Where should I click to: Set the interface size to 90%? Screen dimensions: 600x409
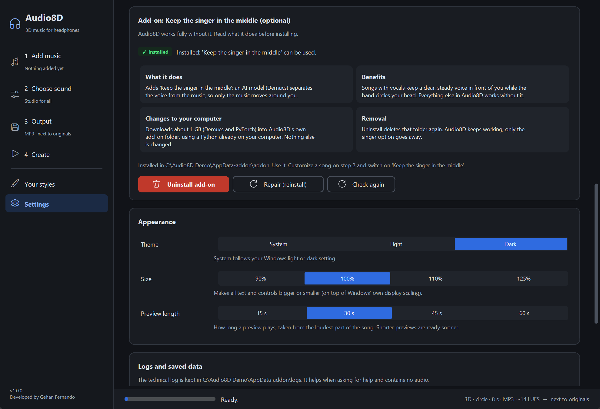click(261, 278)
